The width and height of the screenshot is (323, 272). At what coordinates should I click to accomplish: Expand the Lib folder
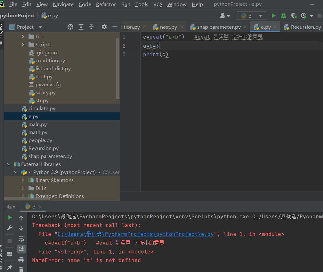pos(23,36)
